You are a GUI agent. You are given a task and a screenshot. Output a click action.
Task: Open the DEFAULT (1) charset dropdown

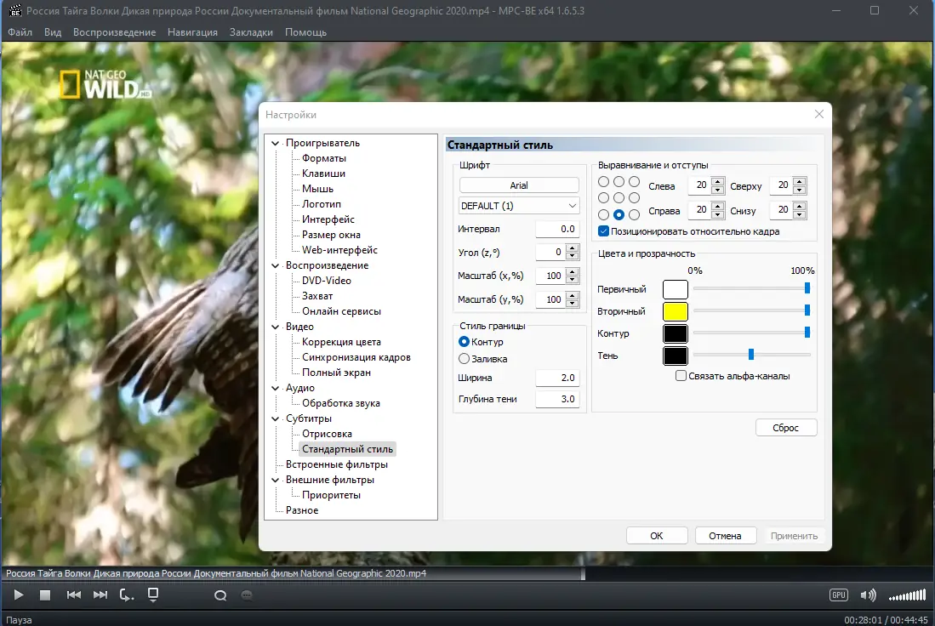click(519, 206)
